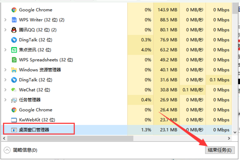Click the vertical scrollbar down arrow

235,133
